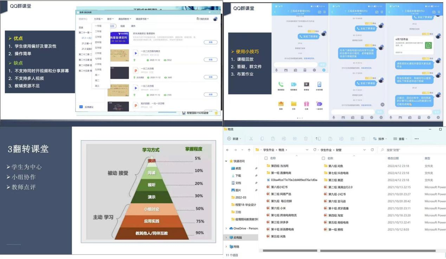Tick the 名称 checkbox above 第八组 闲鱼

[x=323, y=158]
